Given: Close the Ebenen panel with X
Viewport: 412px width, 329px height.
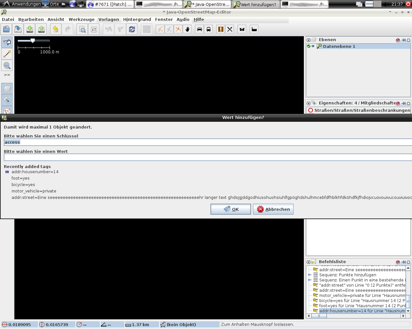Looking at the screenshot, I should click(408, 40).
